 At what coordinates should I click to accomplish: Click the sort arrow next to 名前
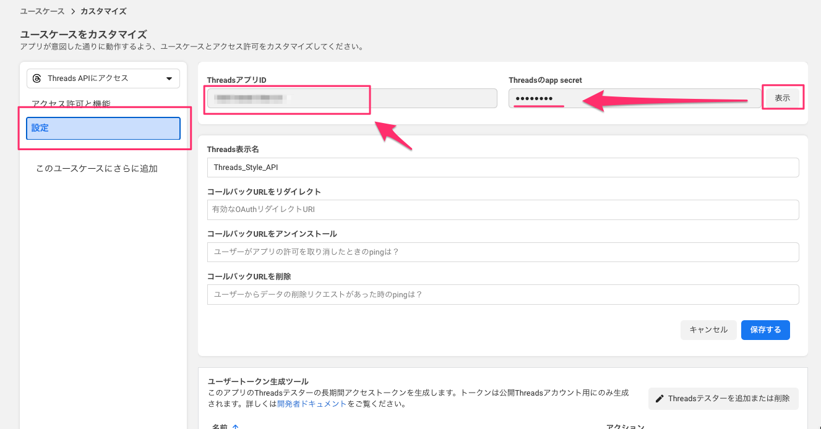click(x=235, y=427)
